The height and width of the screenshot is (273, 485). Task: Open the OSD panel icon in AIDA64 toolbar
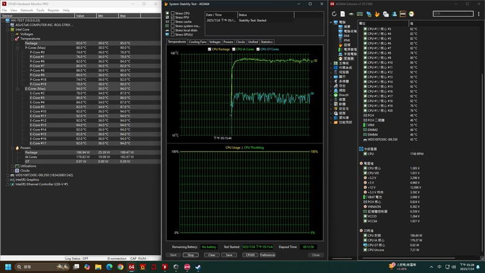tap(403, 14)
